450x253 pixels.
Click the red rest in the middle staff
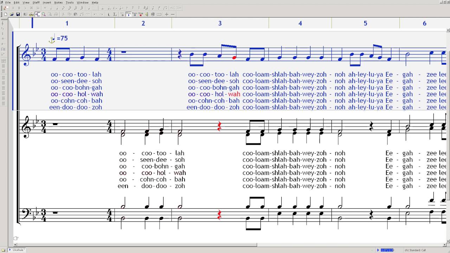219,126
